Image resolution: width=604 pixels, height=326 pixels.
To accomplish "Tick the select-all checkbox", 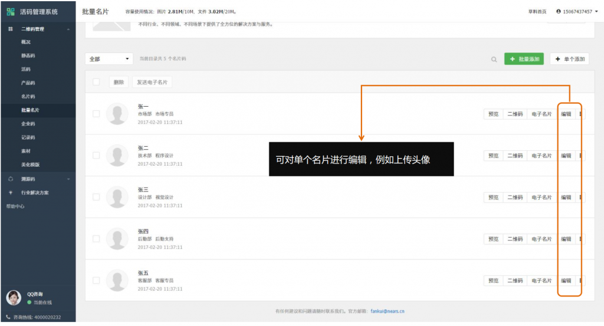I will click(96, 82).
